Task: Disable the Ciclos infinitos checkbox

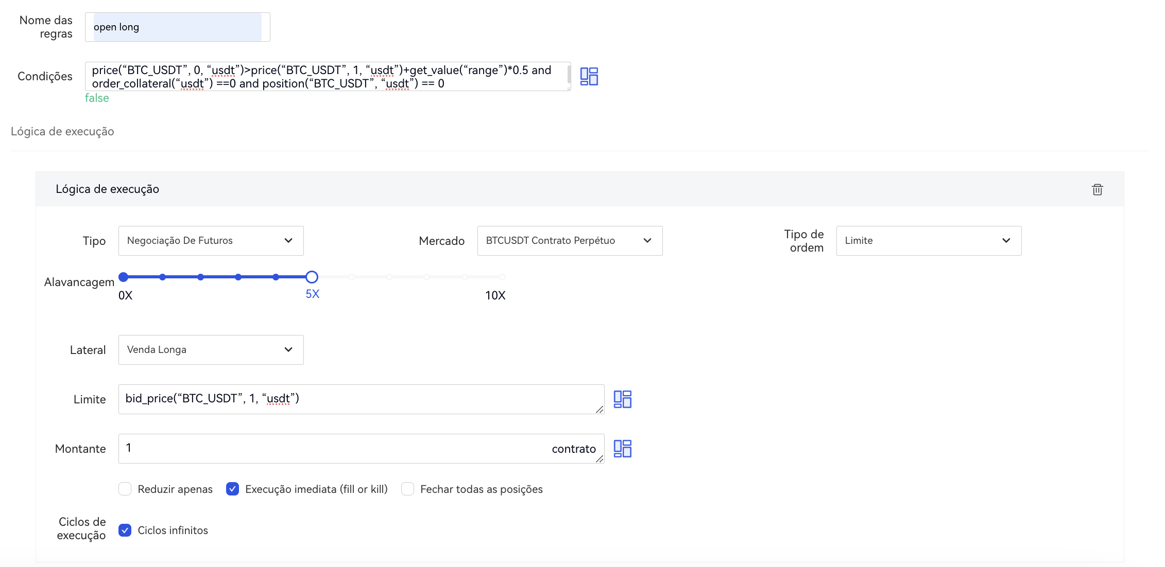Action: click(x=125, y=530)
